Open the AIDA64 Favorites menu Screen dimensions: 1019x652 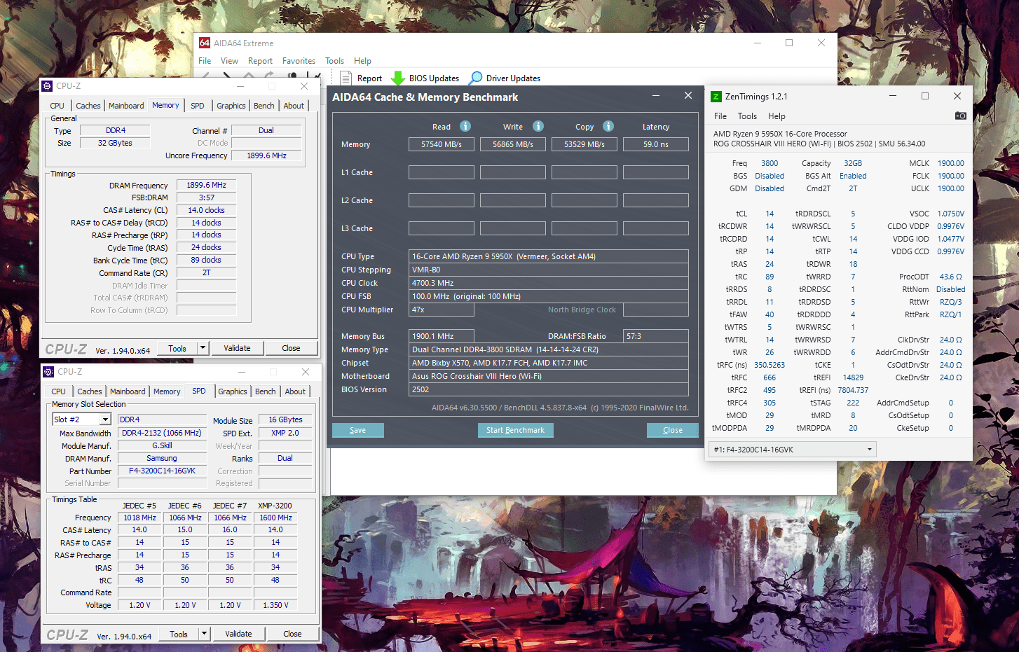(299, 61)
